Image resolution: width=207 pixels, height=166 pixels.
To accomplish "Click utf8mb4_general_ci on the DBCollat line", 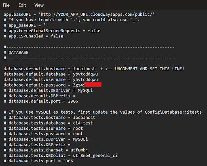I will [x=95, y=156].
